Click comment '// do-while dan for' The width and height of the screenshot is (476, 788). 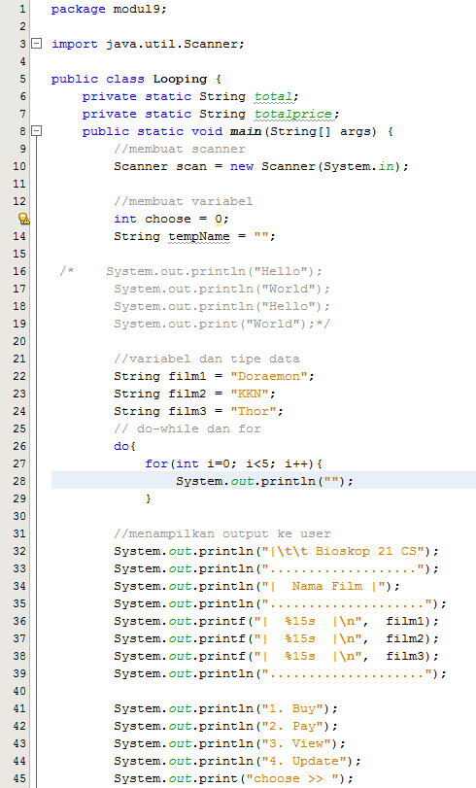pos(187,428)
